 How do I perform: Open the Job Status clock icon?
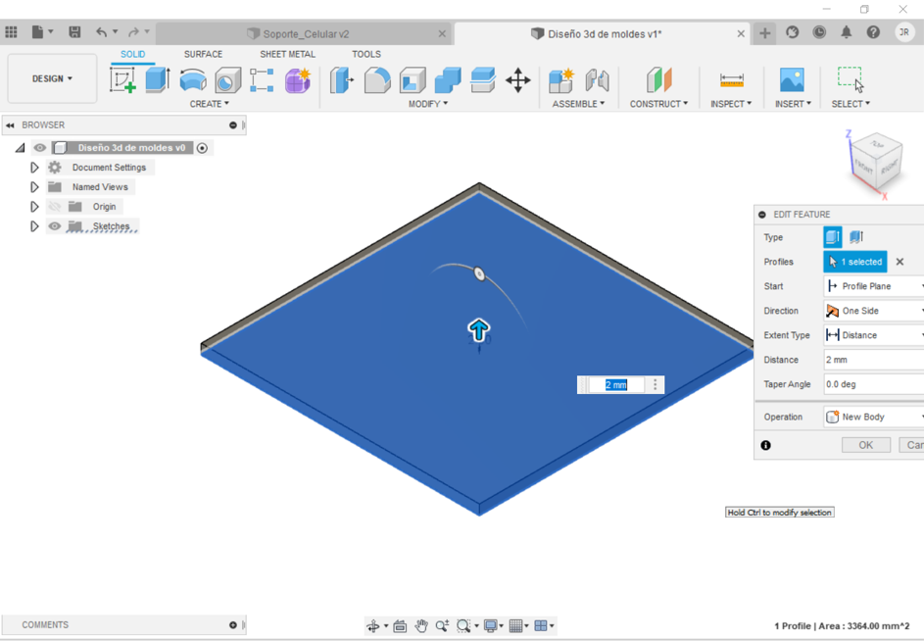point(819,32)
